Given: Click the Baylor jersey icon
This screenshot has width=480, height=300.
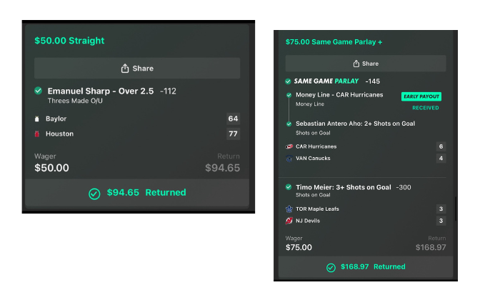Looking at the screenshot, I should 38,119.
